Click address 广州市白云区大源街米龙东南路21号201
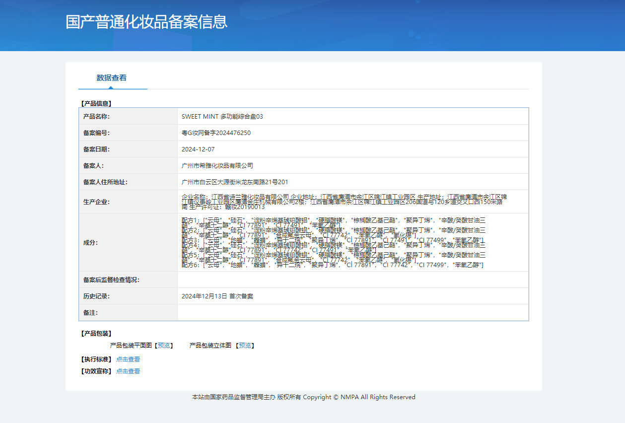Image resolution: width=625 pixels, height=423 pixels. [x=235, y=182]
